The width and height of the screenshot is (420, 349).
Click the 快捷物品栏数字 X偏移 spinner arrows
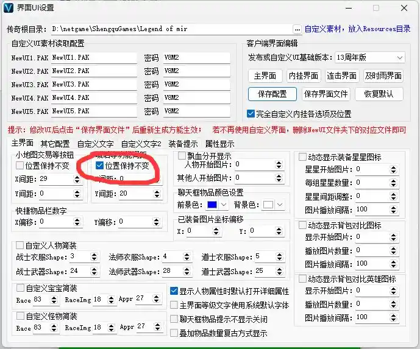tap(77, 222)
